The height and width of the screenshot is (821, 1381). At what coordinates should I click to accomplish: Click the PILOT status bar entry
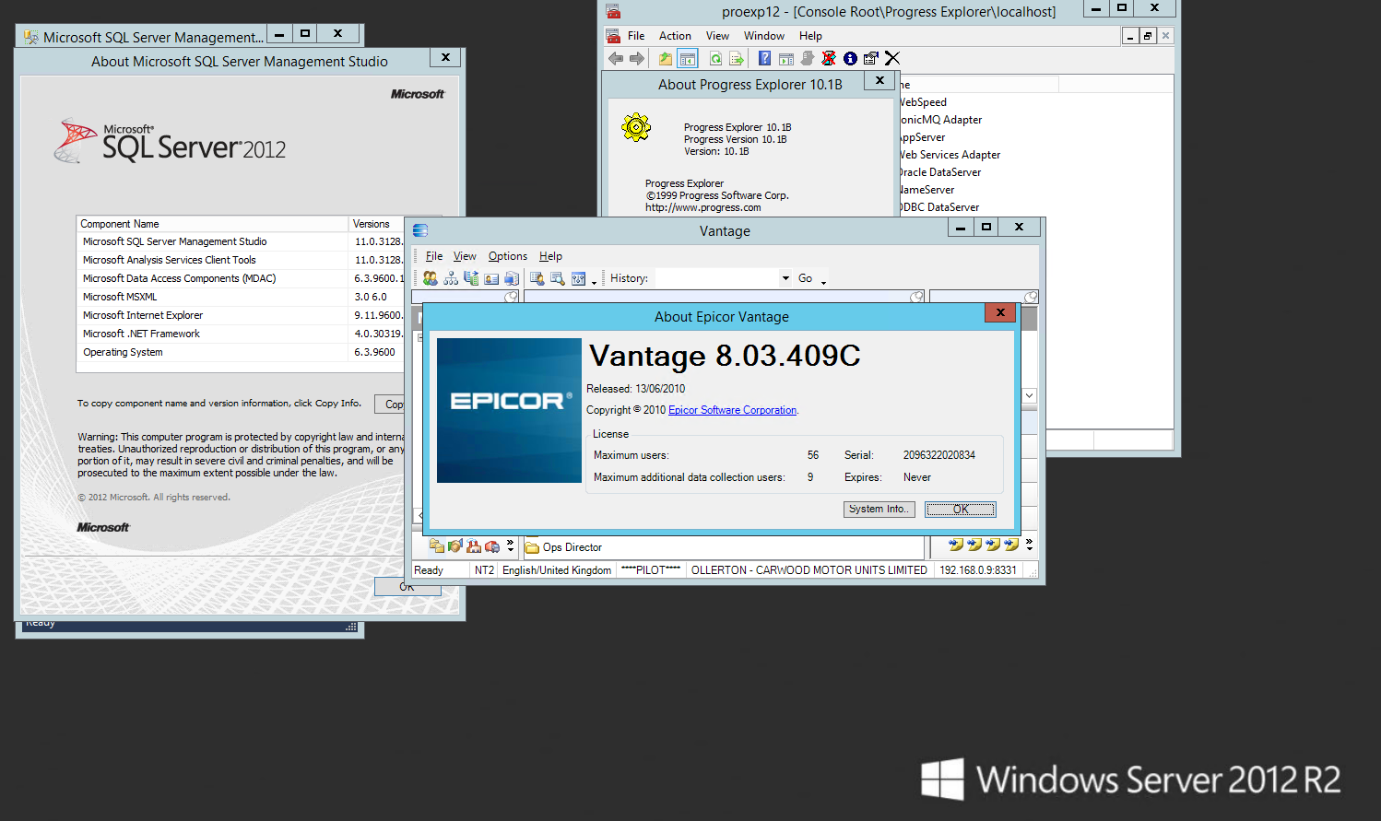coord(651,570)
